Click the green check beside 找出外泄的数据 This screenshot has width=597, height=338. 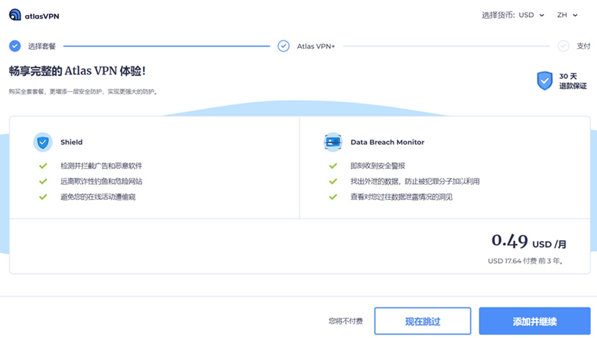click(333, 181)
